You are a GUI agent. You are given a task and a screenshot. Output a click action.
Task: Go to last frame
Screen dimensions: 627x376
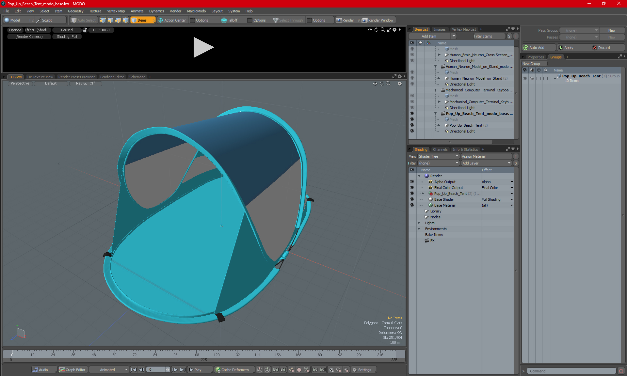click(x=183, y=370)
